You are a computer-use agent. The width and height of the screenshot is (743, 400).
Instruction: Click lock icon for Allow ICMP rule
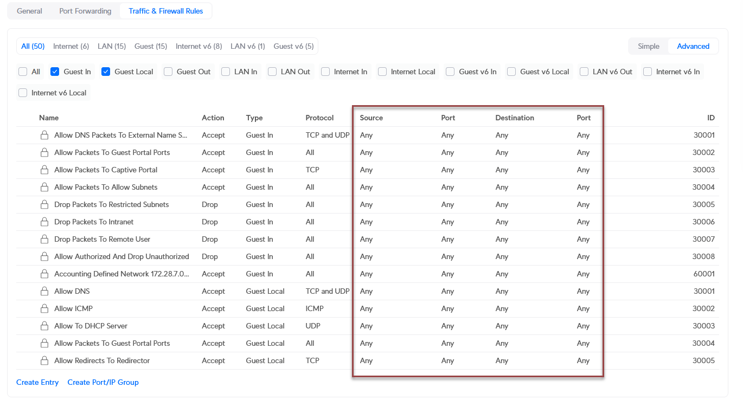[44, 308]
